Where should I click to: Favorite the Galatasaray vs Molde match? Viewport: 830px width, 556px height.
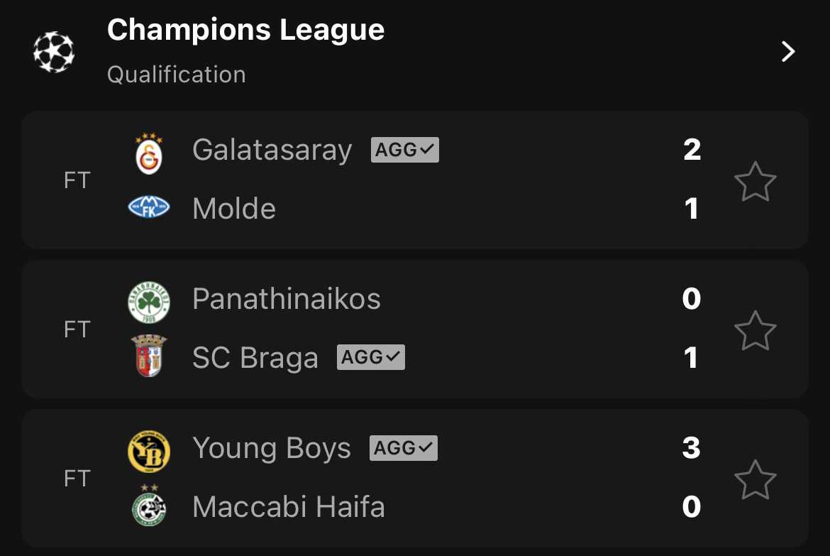(755, 181)
